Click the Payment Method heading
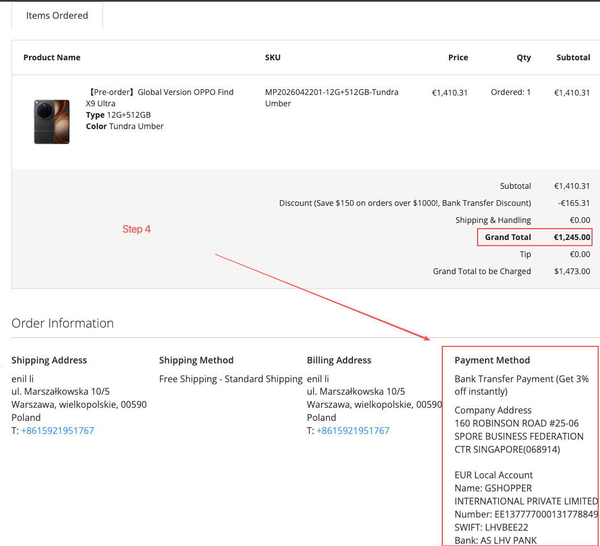Screen dimensions: 600x546 tap(492, 360)
